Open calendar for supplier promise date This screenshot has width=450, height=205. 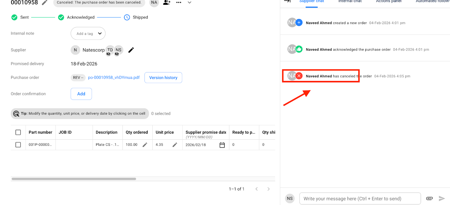click(222, 145)
